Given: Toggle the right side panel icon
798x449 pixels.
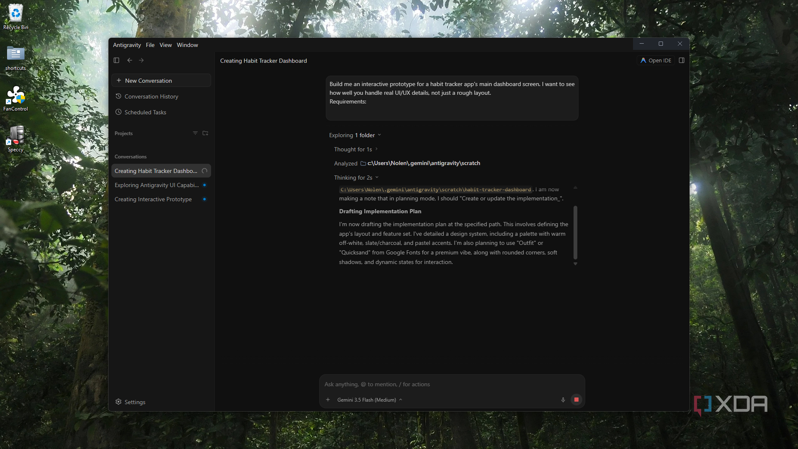Looking at the screenshot, I should (681, 60).
